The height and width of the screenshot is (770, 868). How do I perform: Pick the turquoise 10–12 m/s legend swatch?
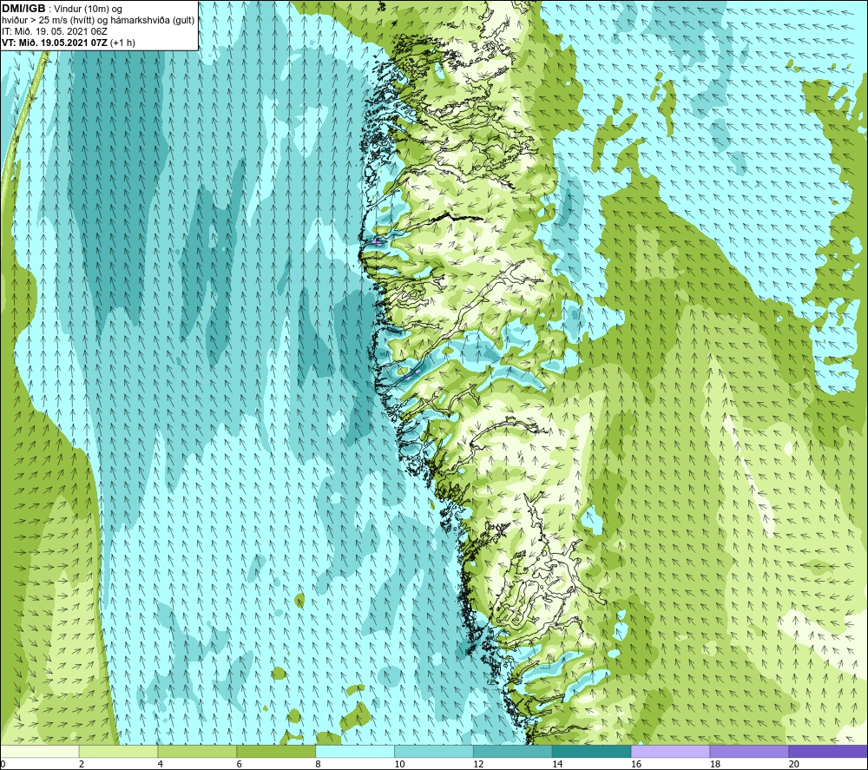(433, 751)
